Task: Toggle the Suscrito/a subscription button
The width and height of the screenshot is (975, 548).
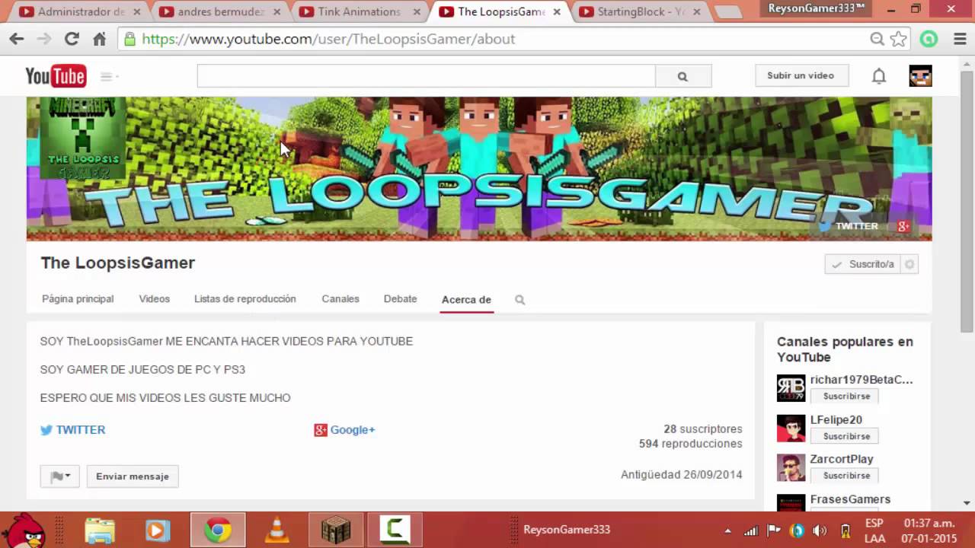Action: coord(863,264)
